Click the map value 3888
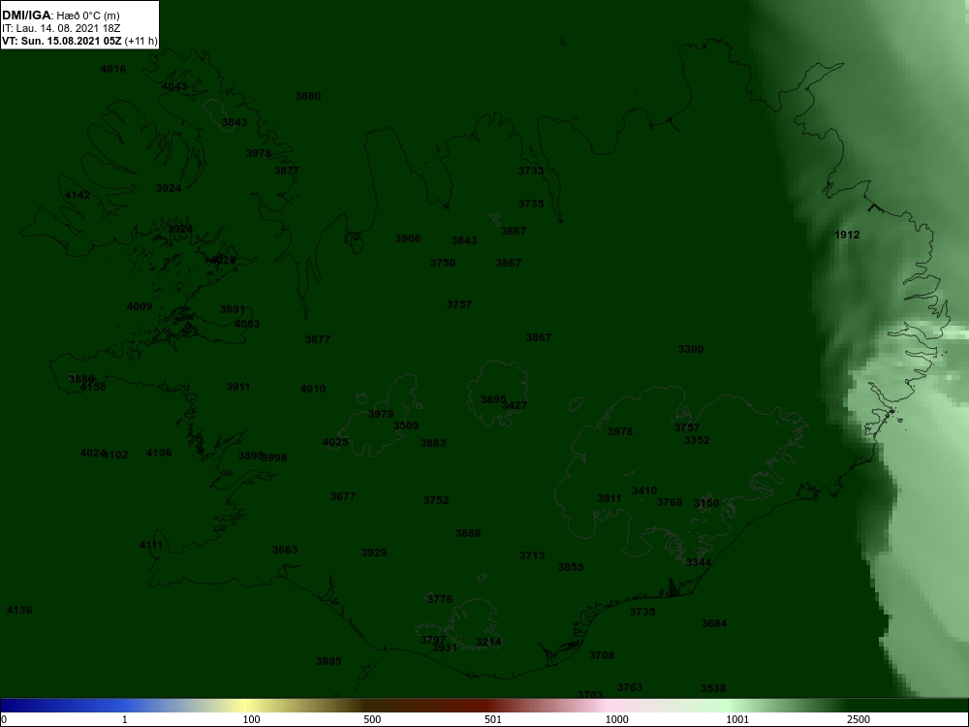The width and height of the screenshot is (969, 727). click(468, 533)
